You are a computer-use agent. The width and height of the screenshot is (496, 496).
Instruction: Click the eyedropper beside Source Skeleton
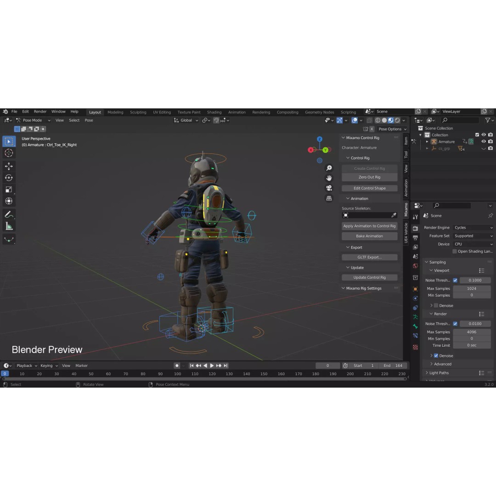click(394, 215)
